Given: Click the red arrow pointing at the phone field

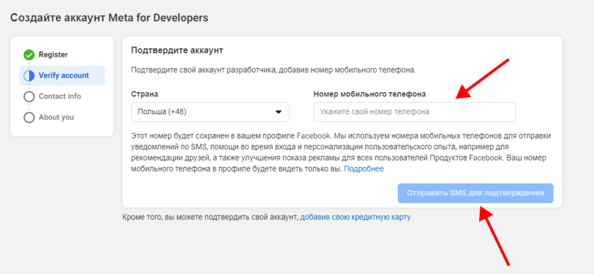Looking at the screenshot, I should 482,79.
